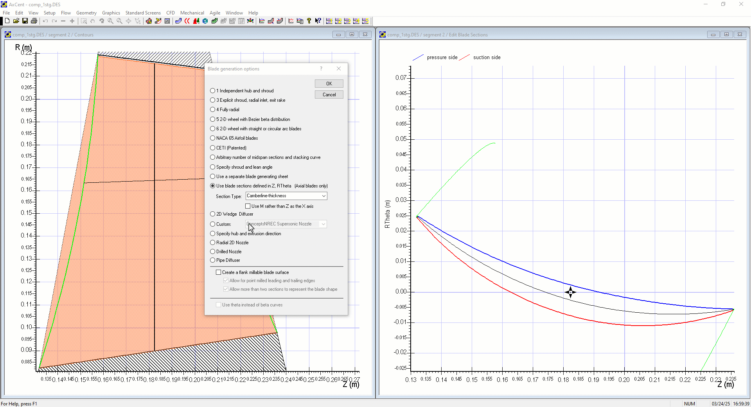
Task: Select the NACA 65 Airfoil blades option
Action: tap(213, 138)
